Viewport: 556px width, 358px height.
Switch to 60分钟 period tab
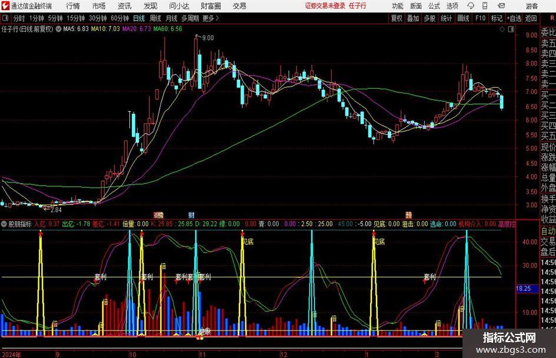click(x=119, y=18)
